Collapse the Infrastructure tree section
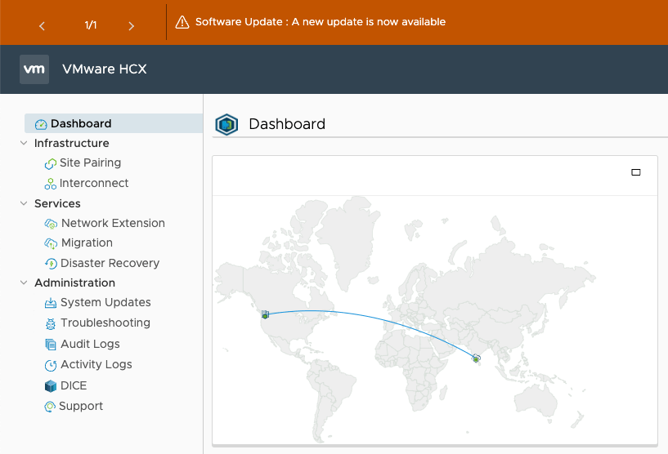The image size is (668, 454). pos(23,144)
